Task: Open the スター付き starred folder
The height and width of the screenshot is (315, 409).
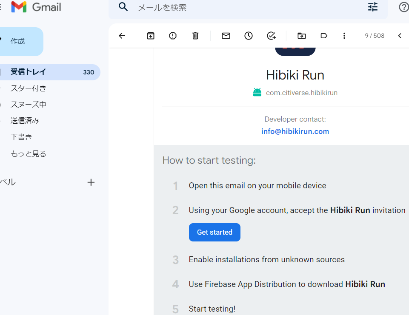Action: [x=28, y=88]
